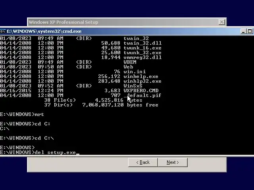
Task: Click the vmmreg32.dll file name
Action: click(142, 57)
